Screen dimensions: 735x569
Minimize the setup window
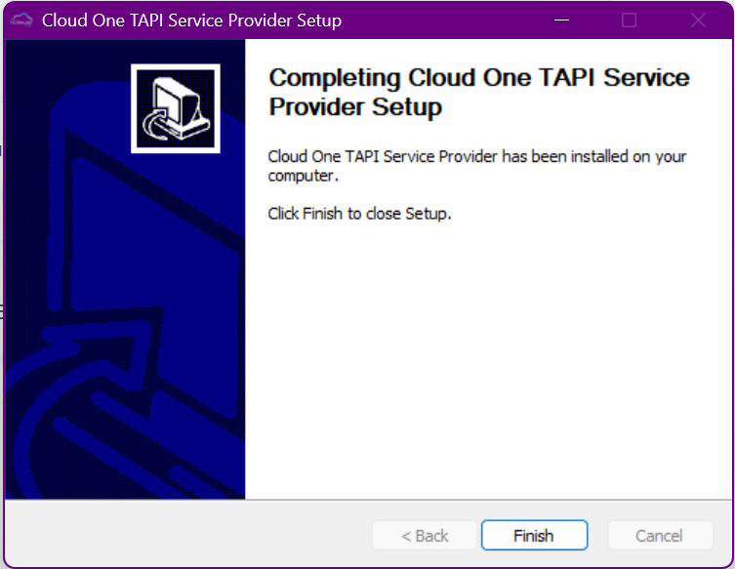[560, 20]
